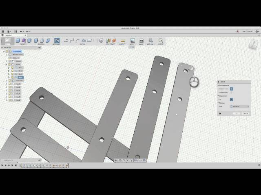Toggle visibility bulb of leg 6
This screenshot has width=261, height=195.
pos(9,100)
